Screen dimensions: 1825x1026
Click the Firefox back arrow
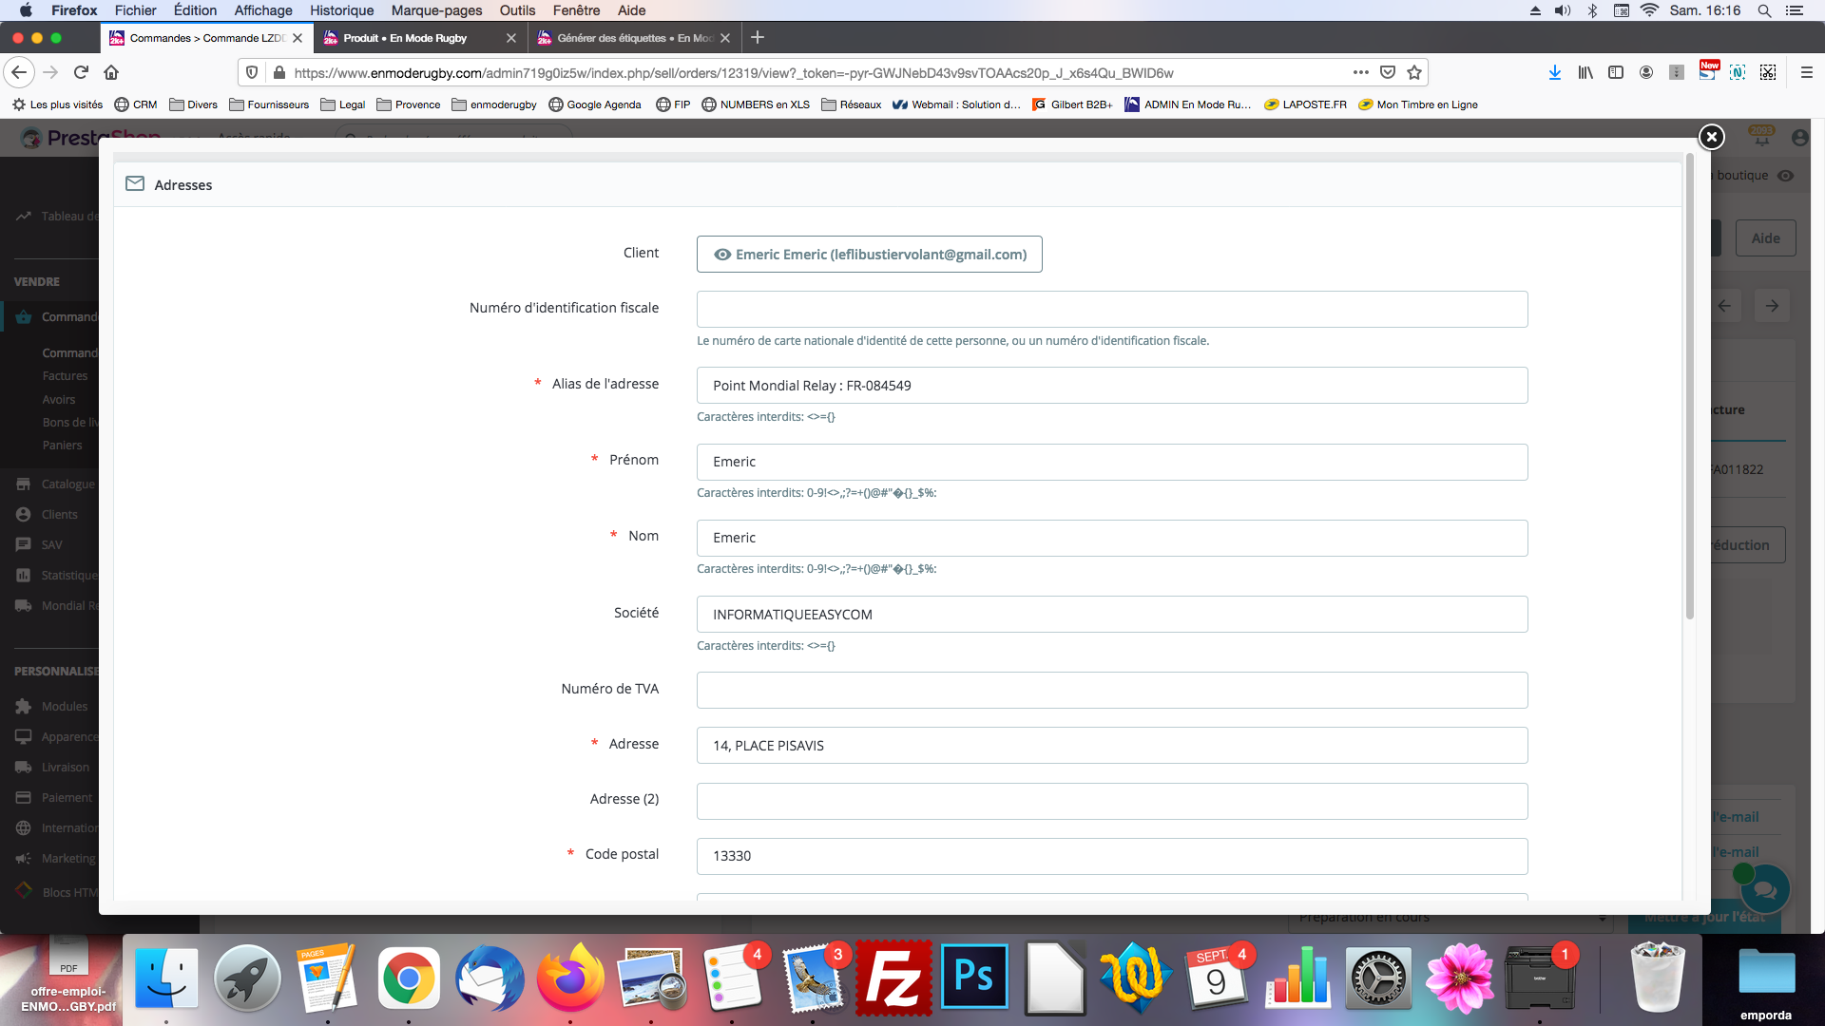pyautogui.click(x=20, y=72)
